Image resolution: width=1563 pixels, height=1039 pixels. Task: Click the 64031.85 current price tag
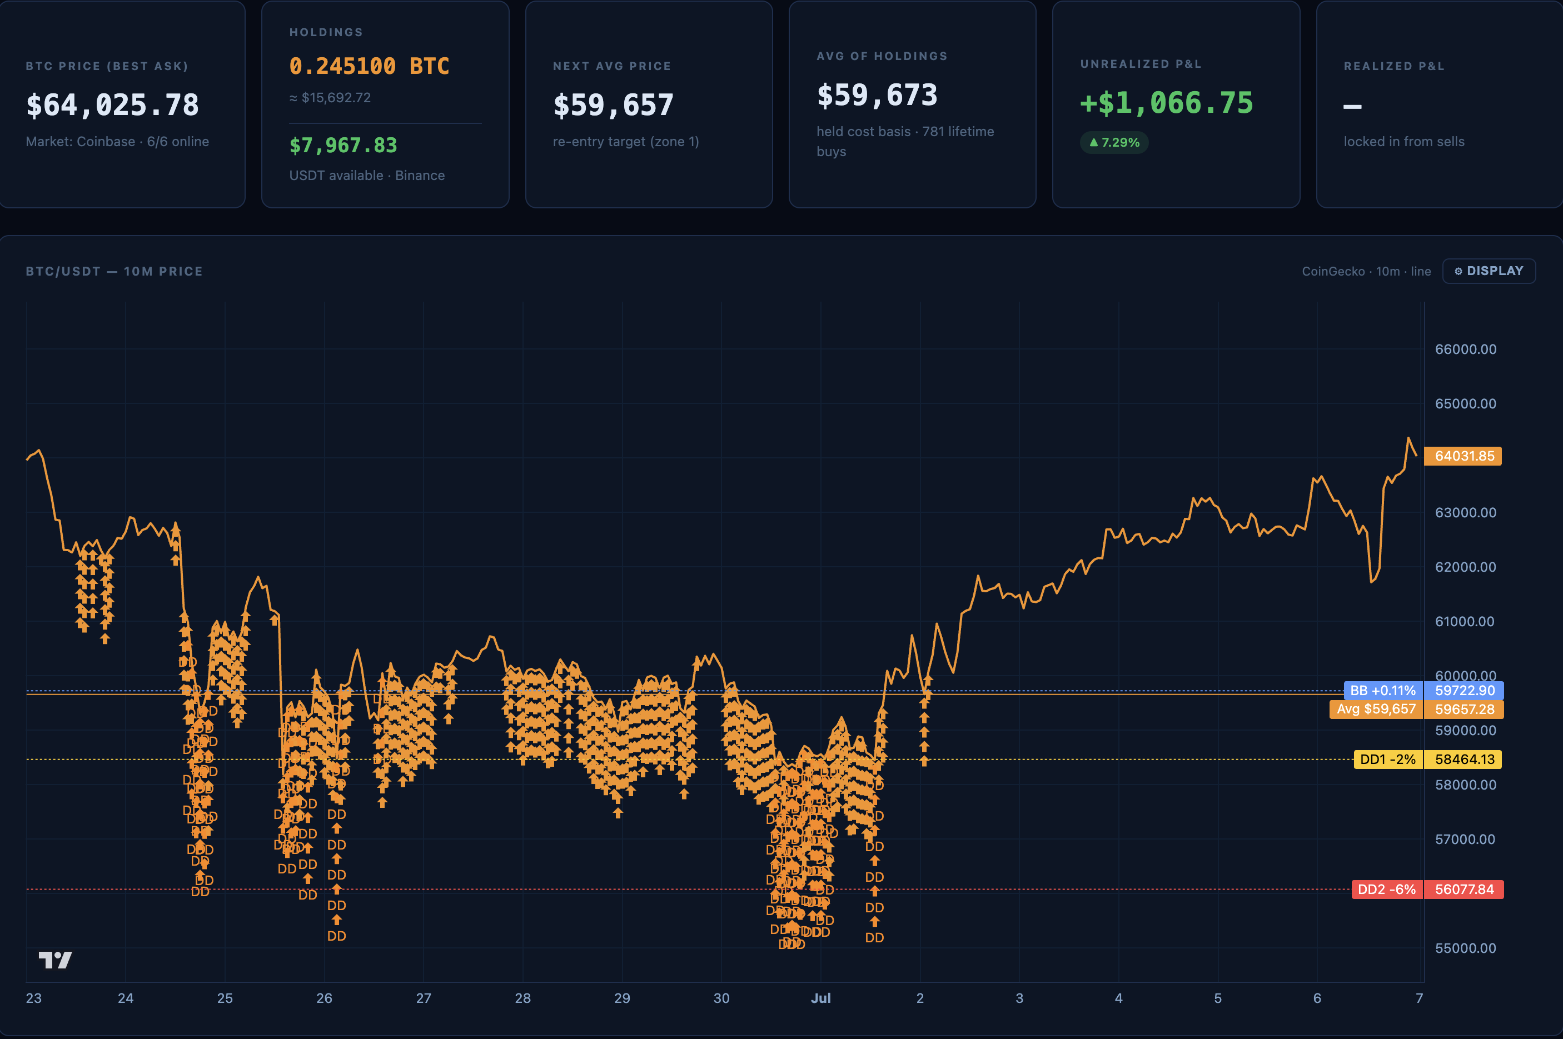(1463, 456)
